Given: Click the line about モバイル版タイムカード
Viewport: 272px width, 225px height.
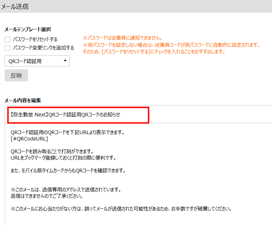Looking at the screenshot, I should pos(68,171).
